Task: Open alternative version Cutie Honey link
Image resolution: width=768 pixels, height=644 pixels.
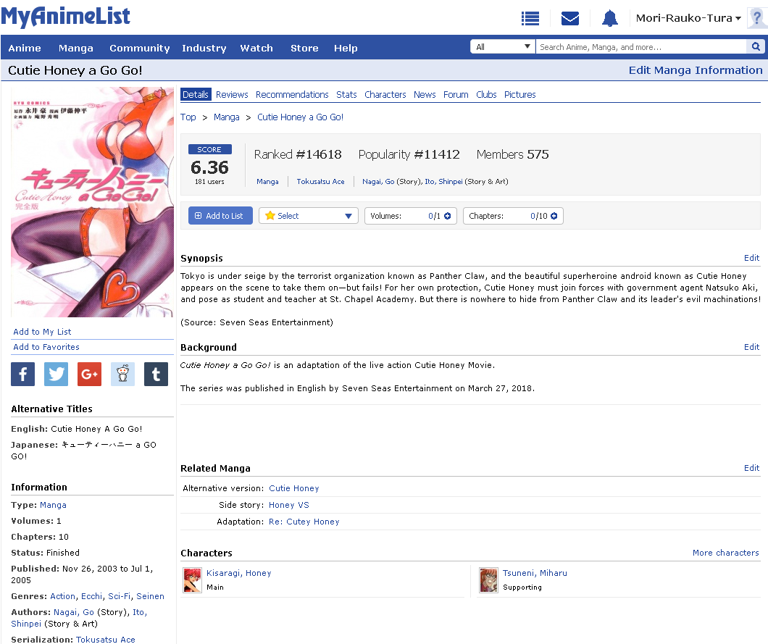Action: 294,488
